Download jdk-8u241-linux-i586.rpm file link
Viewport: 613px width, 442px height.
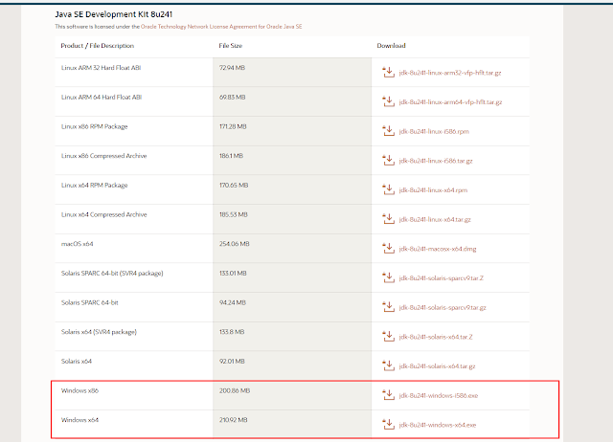click(x=434, y=131)
